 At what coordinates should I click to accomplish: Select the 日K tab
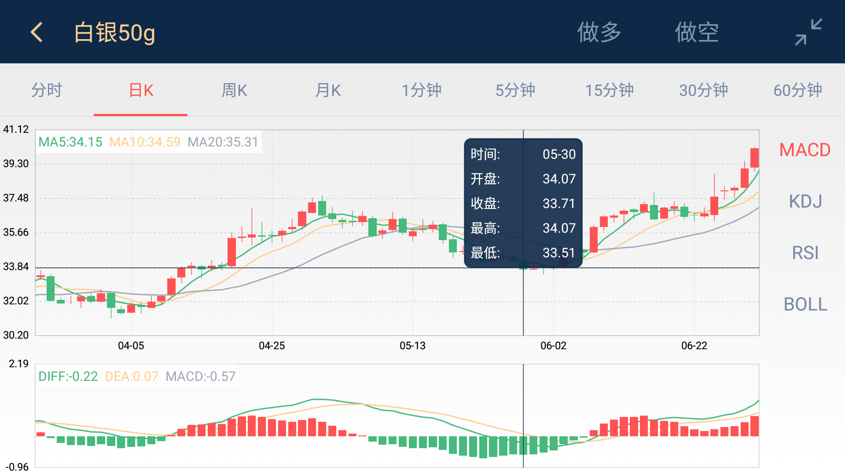[141, 90]
